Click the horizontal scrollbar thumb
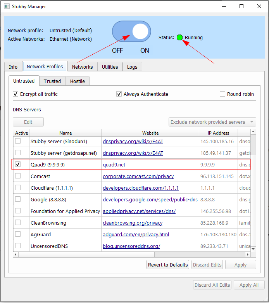269x303 pixels. coord(86,255)
